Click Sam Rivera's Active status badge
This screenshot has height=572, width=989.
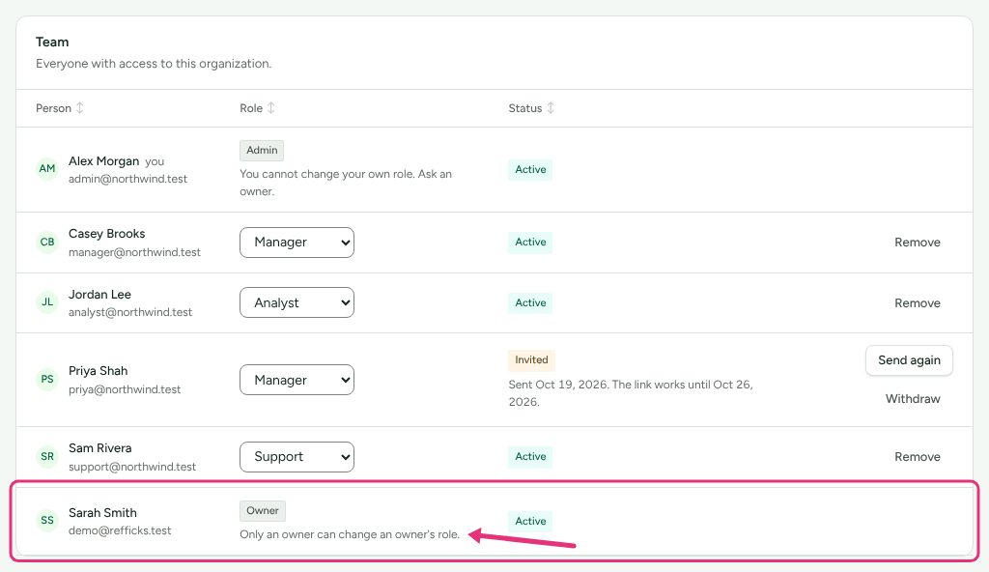530,456
